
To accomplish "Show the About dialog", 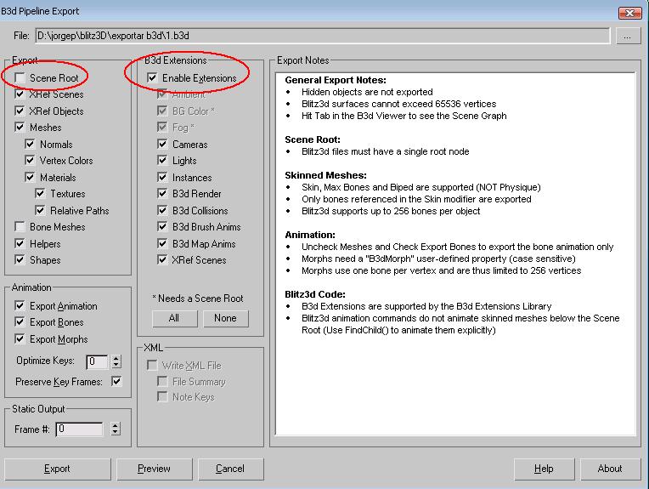I will (x=610, y=469).
